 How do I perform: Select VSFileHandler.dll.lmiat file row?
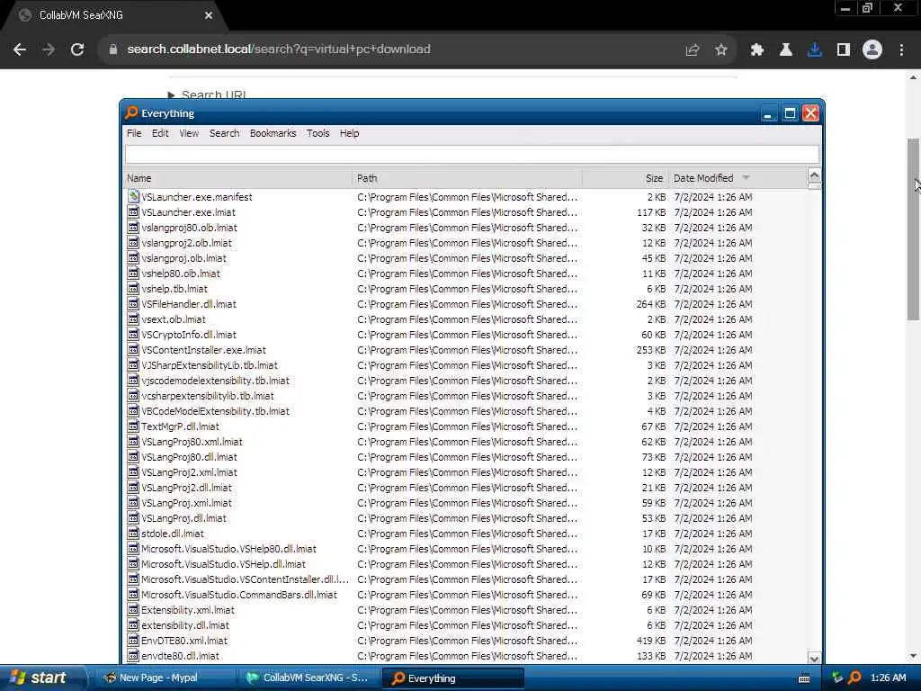[466, 304]
